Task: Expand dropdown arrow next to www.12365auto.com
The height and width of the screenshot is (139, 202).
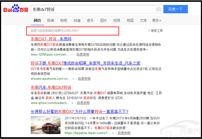Action: [72, 55]
